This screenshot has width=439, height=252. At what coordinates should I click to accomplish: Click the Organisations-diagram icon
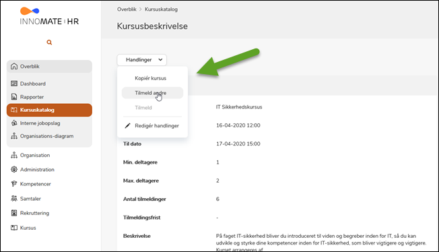point(14,136)
